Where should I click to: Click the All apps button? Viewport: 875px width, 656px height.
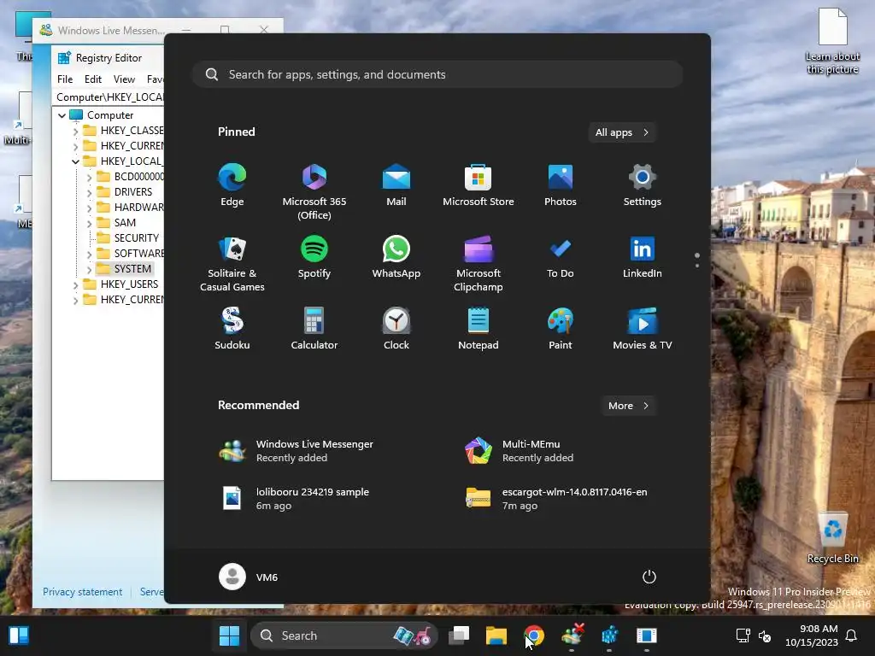[x=622, y=132]
